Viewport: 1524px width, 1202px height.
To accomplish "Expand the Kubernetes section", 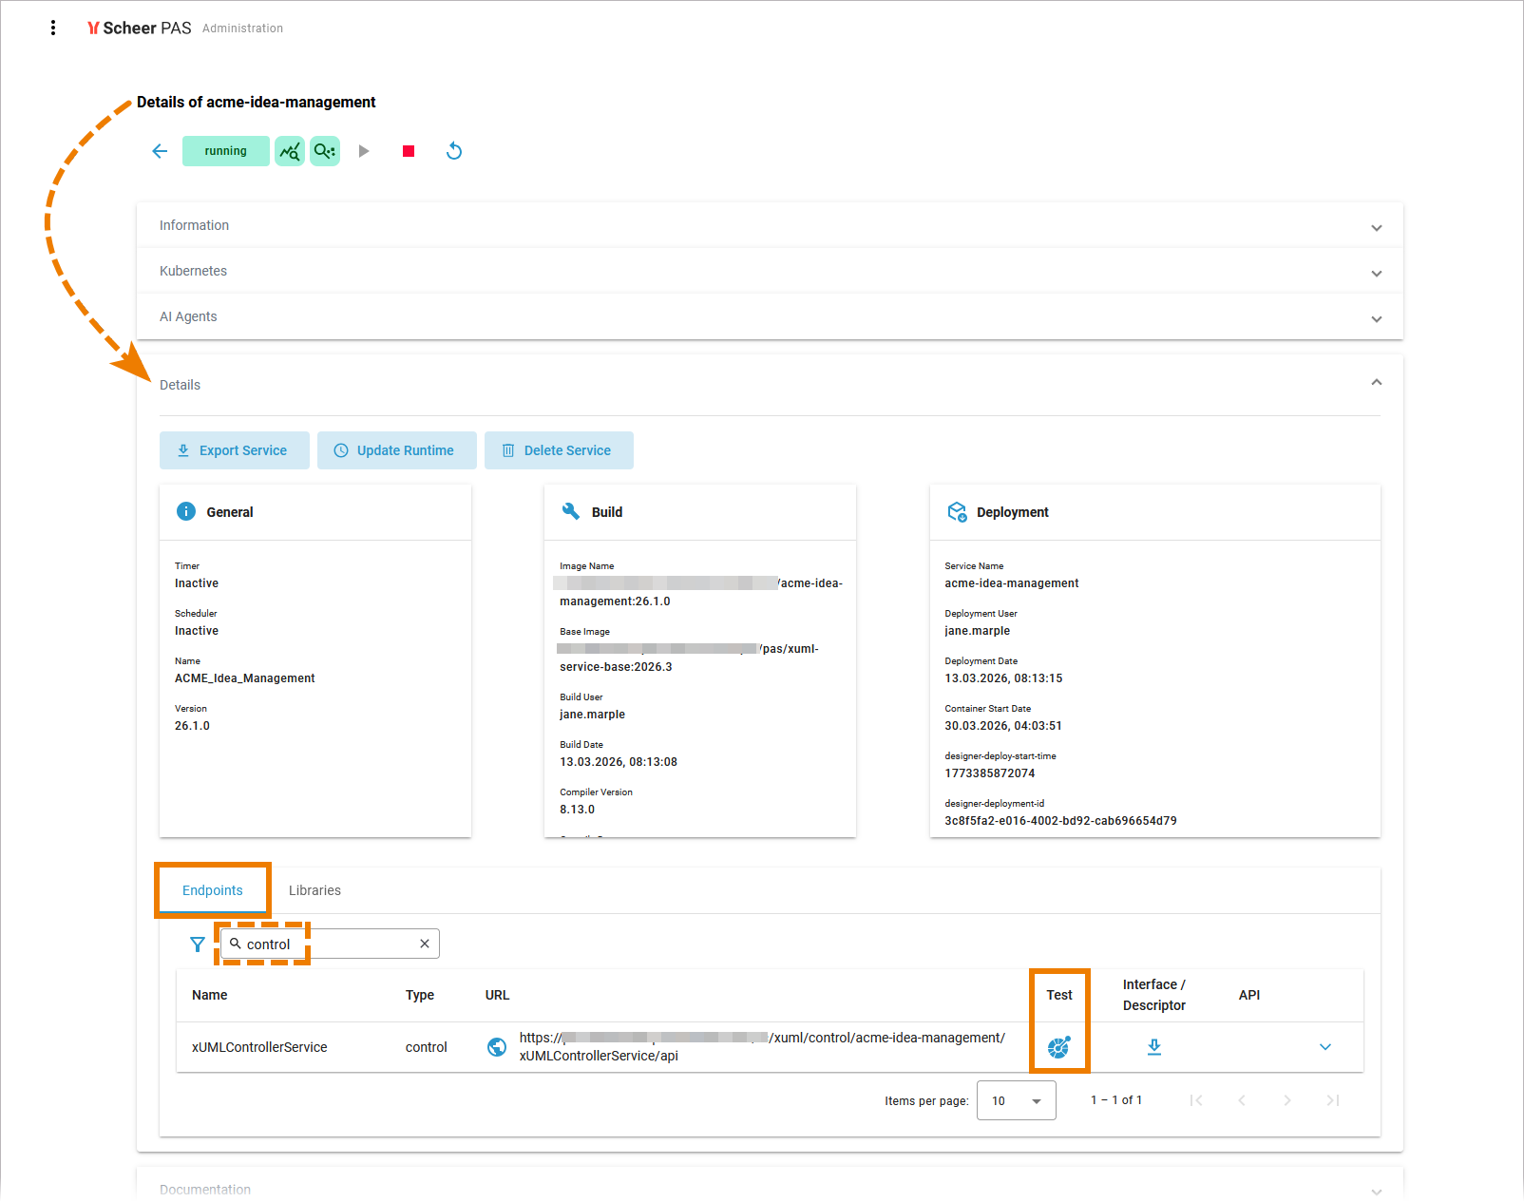I will (x=1376, y=273).
